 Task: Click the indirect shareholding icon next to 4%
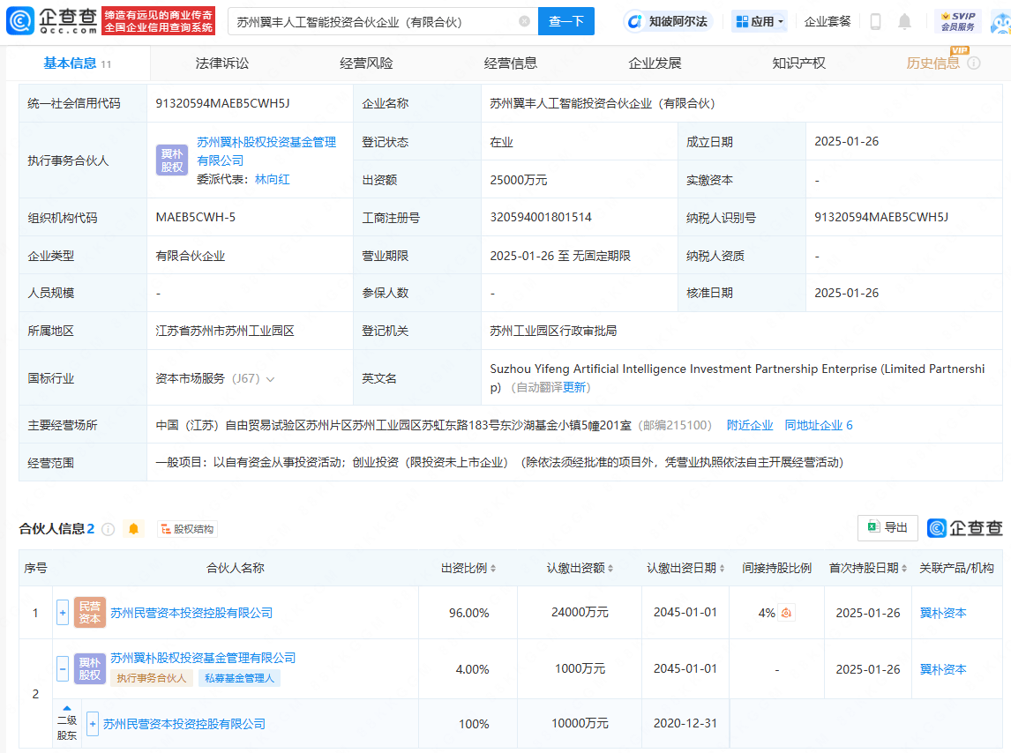pos(786,613)
